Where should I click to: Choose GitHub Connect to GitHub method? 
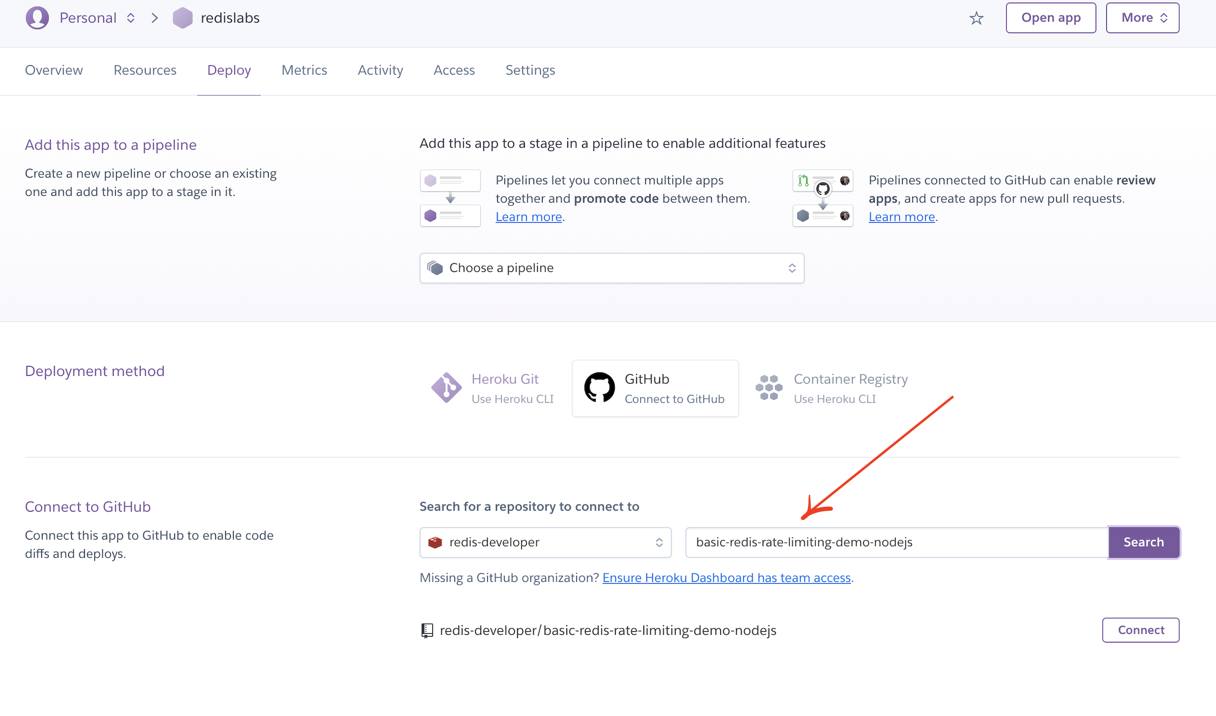point(655,388)
